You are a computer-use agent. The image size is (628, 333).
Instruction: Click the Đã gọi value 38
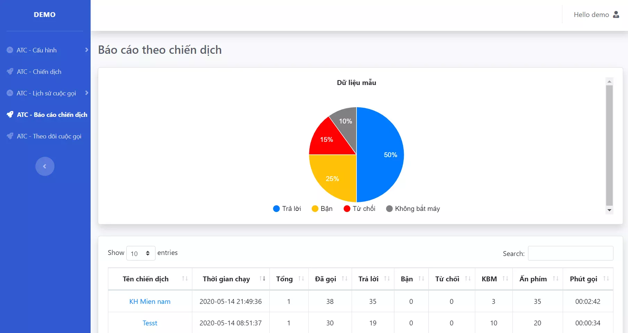pos(330,301)
